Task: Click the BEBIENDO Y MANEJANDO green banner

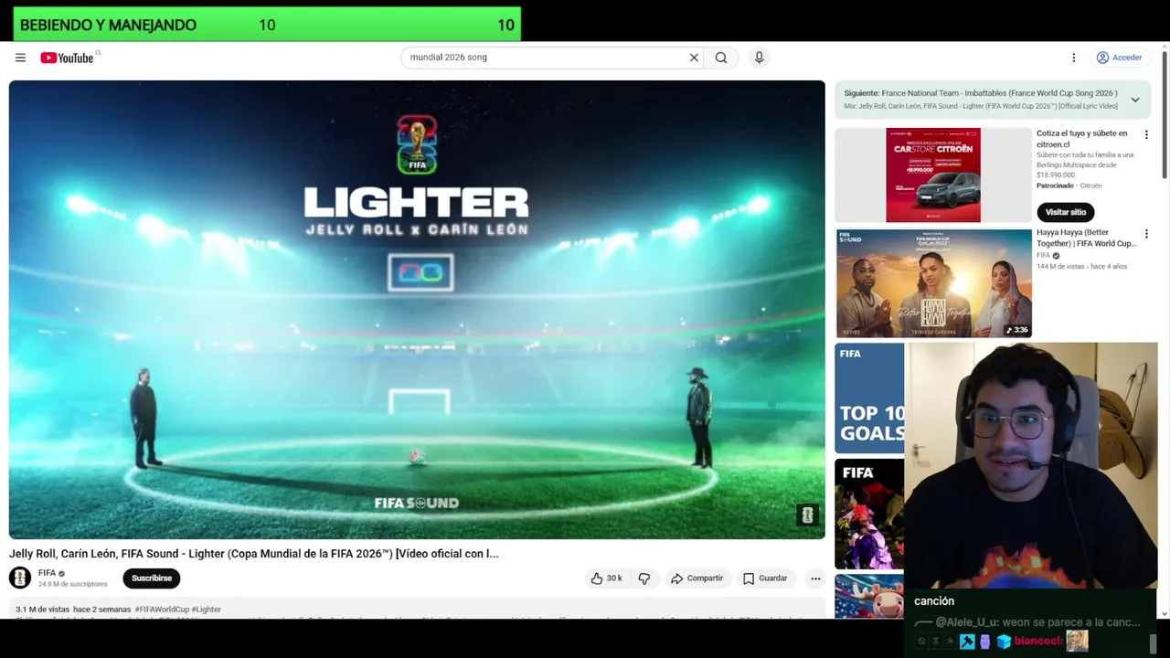Action: [267, 25]
